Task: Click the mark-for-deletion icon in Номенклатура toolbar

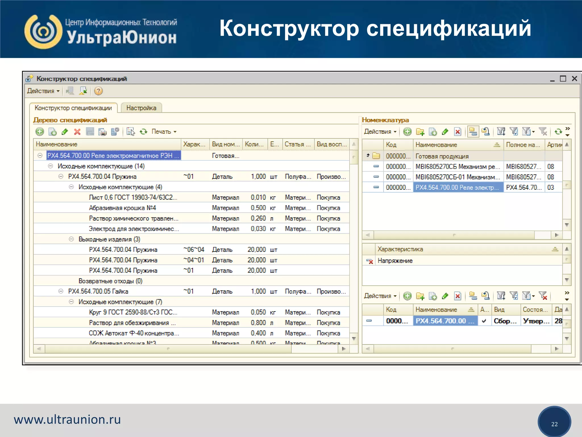Action: click(x=458, y=132)
